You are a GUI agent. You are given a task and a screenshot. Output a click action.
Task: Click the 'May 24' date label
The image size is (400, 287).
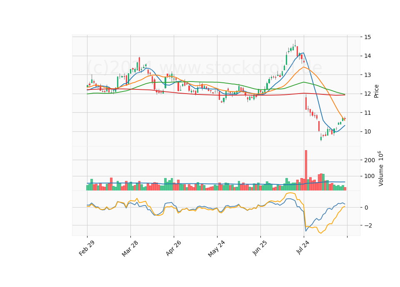(216, 248)
